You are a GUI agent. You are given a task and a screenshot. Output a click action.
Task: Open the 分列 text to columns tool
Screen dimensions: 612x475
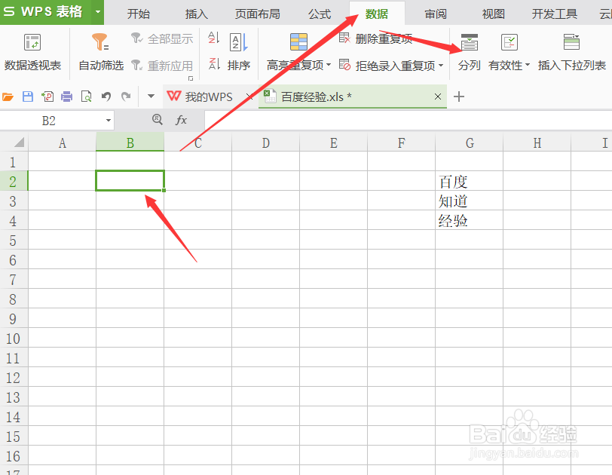(469, 52)
